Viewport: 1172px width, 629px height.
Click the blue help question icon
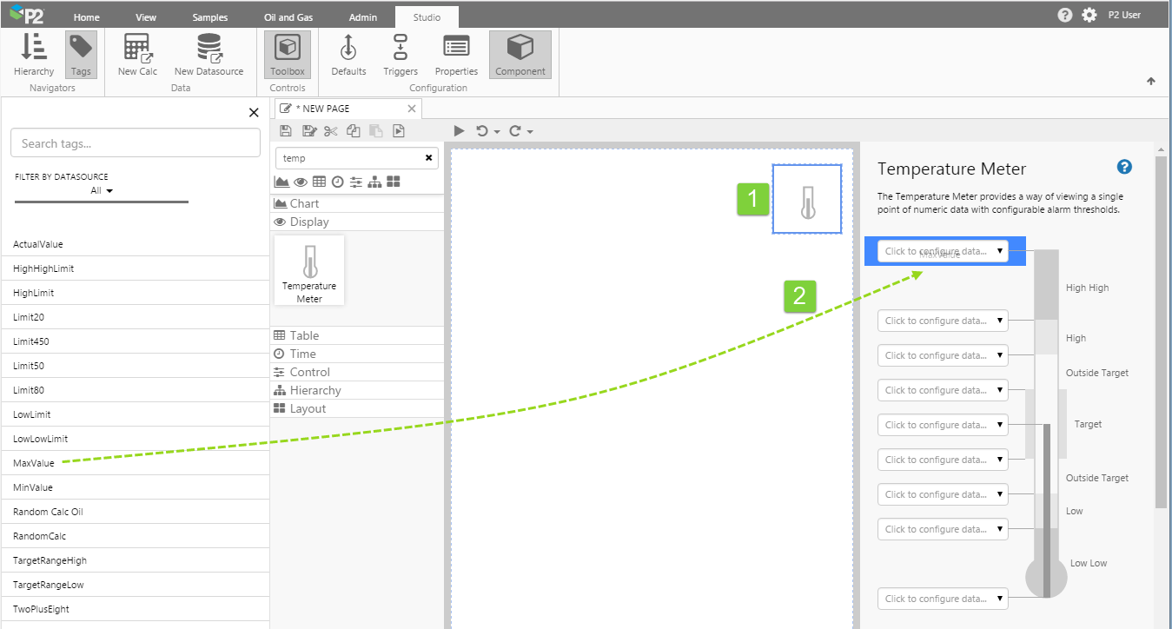1124,167
